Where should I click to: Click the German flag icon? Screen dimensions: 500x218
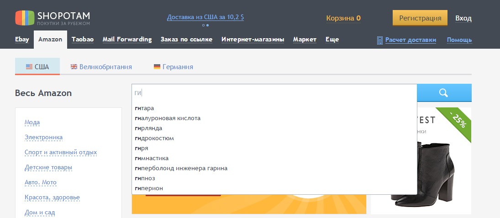157,67
